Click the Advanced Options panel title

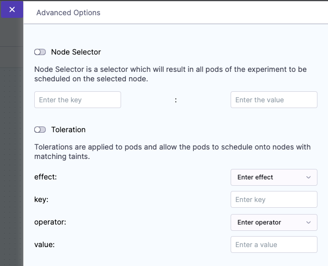pos(68,13)
